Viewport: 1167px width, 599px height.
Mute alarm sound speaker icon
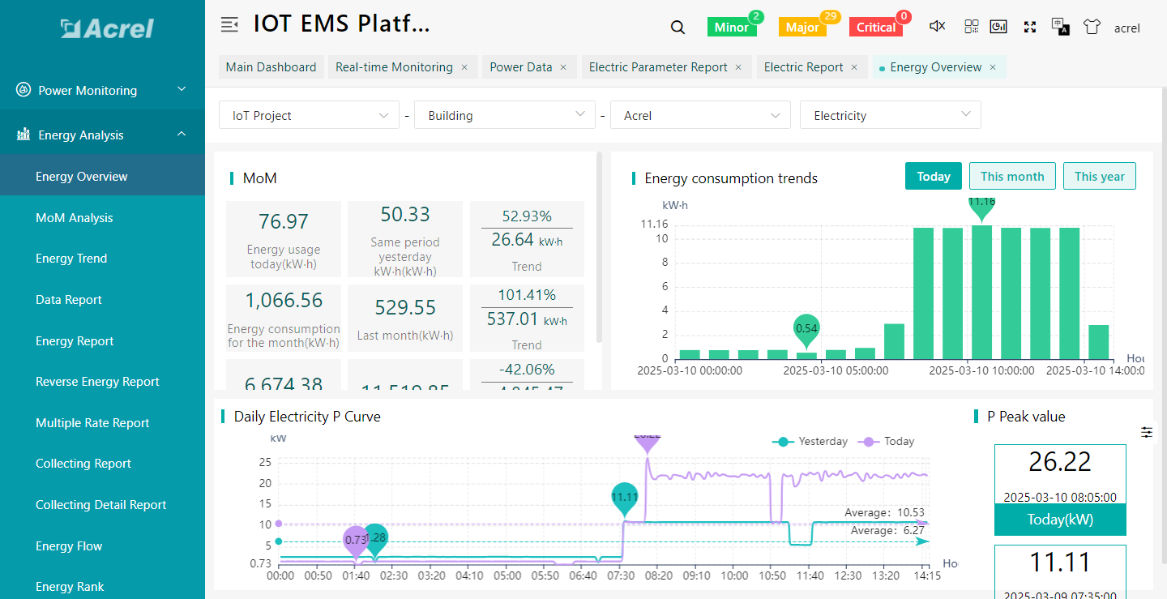[x=937, y=27]
